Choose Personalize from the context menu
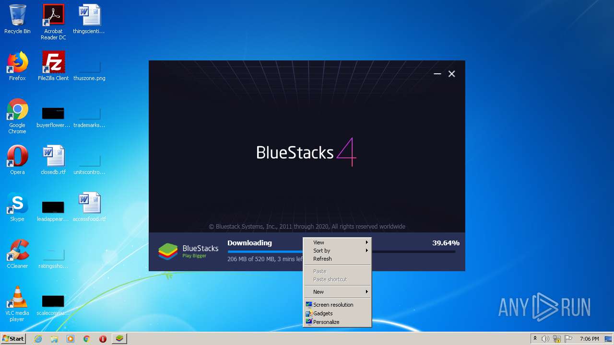The width and height of the screenshot is (614, 345). 337,322
